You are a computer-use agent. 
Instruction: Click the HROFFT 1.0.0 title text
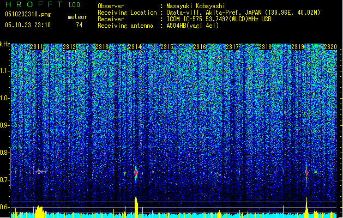[43, 4]
